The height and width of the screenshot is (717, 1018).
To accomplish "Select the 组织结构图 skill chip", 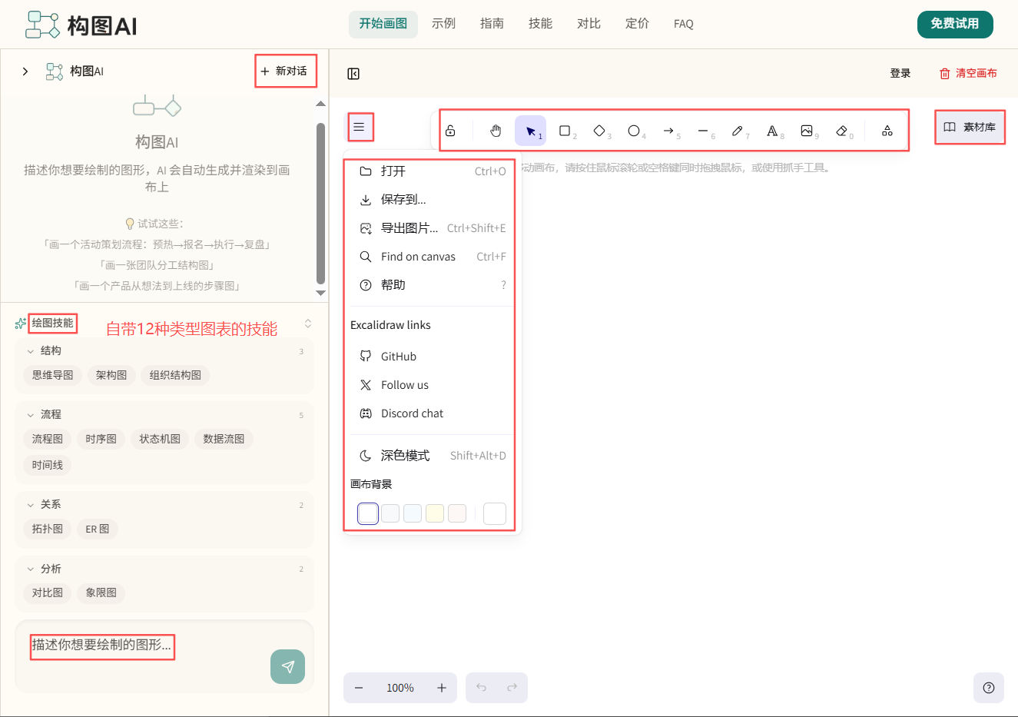I will [175, 375].
